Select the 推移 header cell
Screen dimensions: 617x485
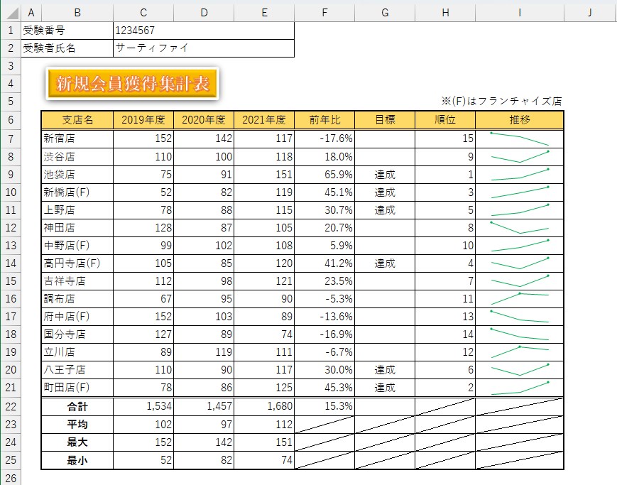519,120
